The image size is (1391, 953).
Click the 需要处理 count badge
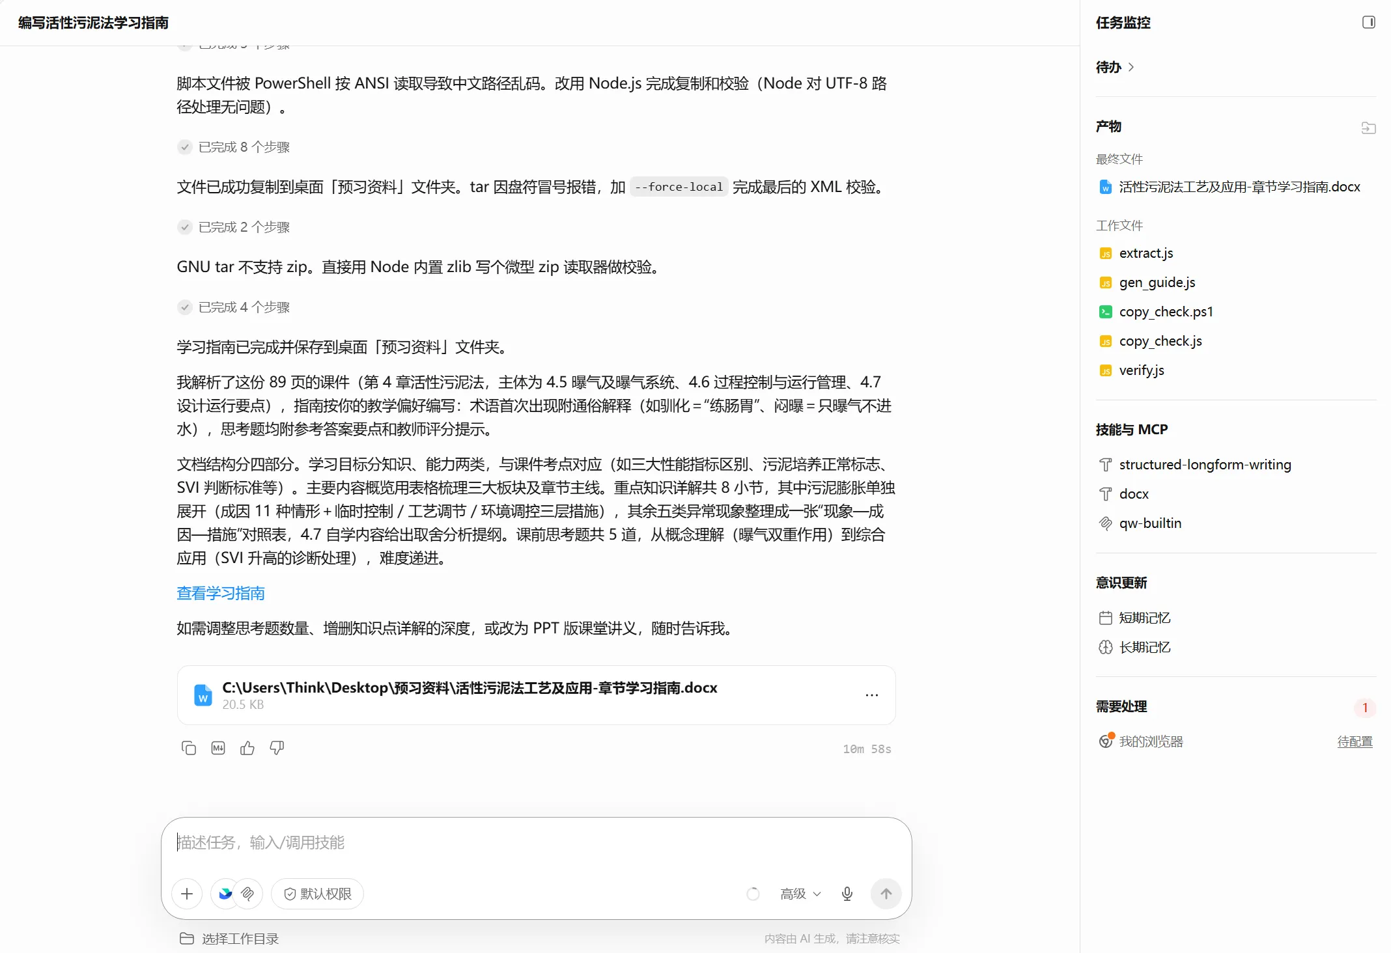pos(1365,708)
